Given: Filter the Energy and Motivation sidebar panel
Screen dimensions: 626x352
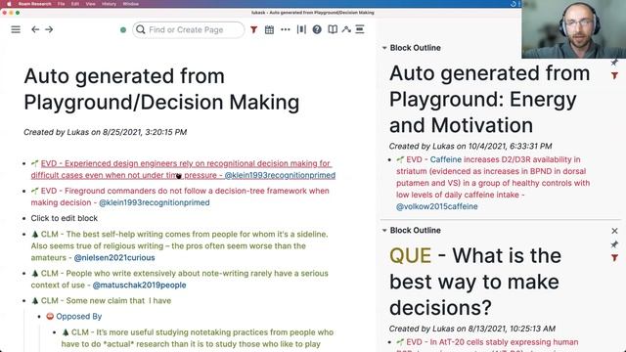Looking at the screenshot, I should 614,75.
